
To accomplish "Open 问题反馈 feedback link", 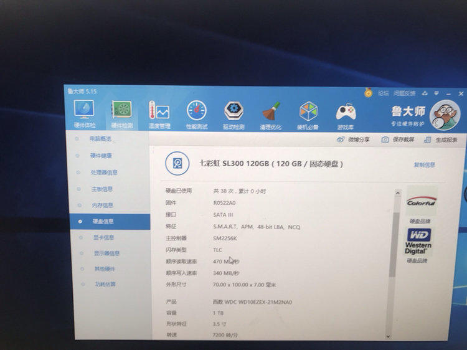I will coord(404,93).
